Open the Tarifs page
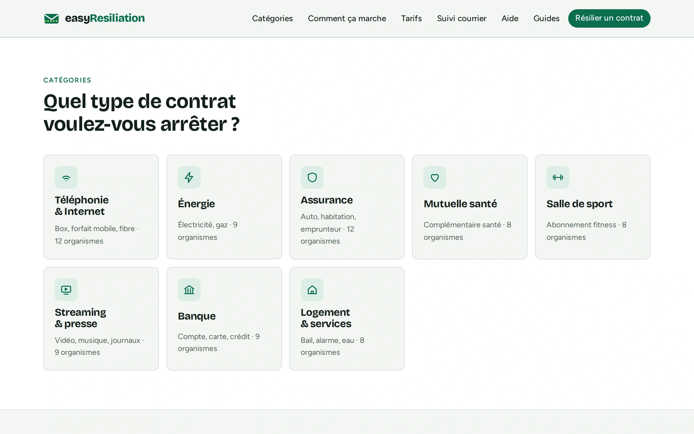The image size is (694, 434). pyautogui.click(x=411, y=18)
